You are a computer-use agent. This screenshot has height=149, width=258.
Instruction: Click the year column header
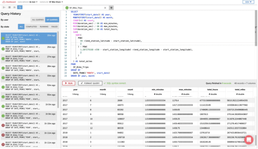click(75, 89)
